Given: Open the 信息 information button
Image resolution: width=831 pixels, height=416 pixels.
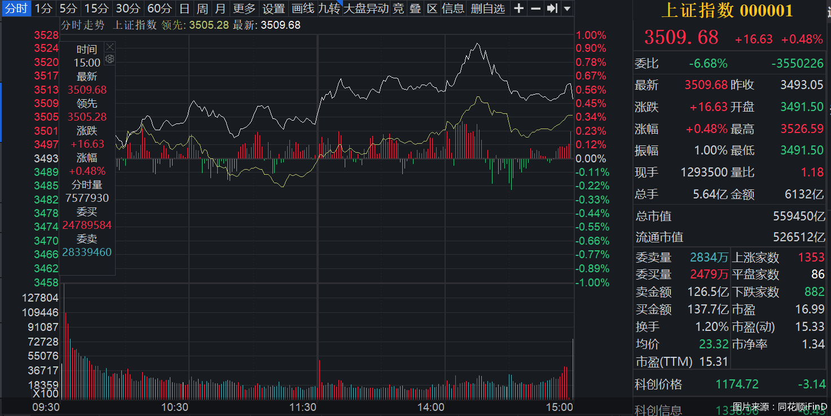Looking at the screenshot, I should (453, 8).
